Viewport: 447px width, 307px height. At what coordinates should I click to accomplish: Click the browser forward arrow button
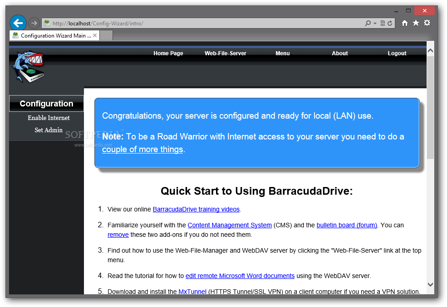tap(34, 23)
